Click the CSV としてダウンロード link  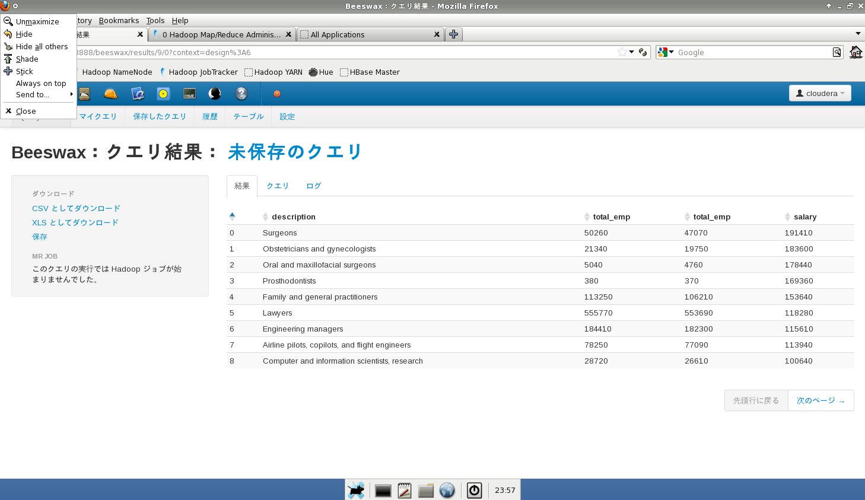pyautogui.click(x=76, y=208)
